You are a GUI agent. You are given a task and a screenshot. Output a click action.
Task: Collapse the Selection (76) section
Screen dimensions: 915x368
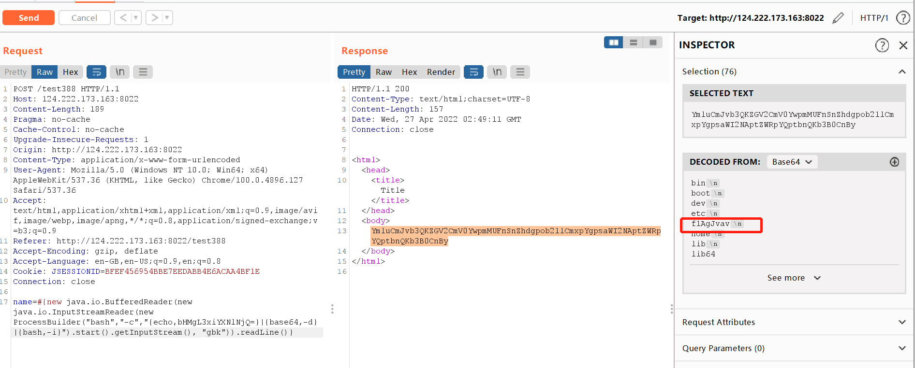(902, 71)
